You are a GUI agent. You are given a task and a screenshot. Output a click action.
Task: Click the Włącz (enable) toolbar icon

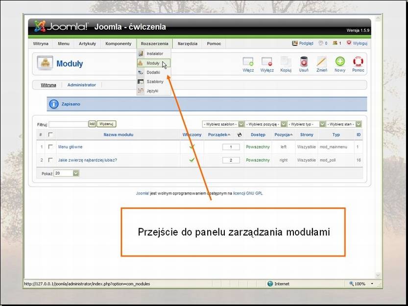[248, 62]
